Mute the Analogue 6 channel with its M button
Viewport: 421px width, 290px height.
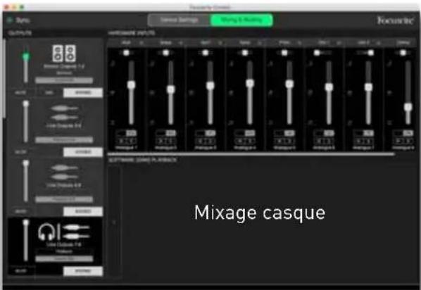coord(319,141)
